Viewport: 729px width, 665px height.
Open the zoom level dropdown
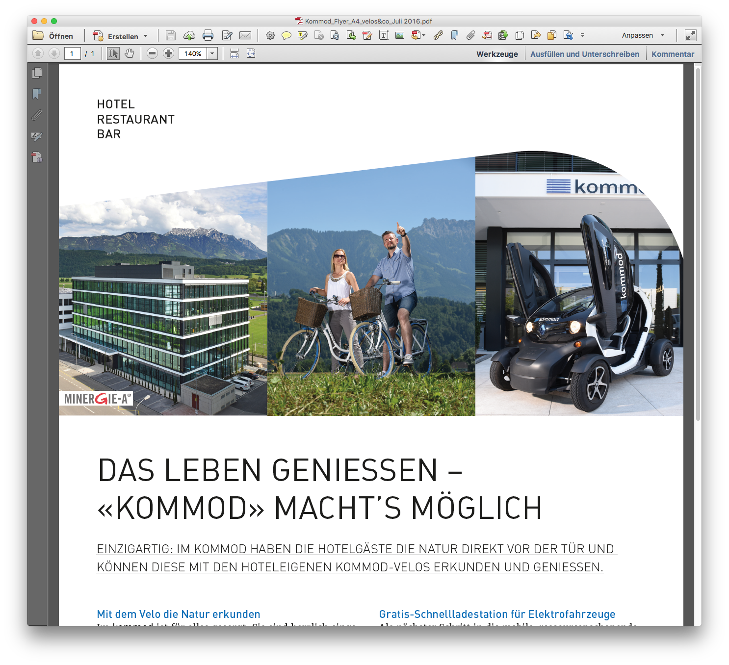click(211, 53)
